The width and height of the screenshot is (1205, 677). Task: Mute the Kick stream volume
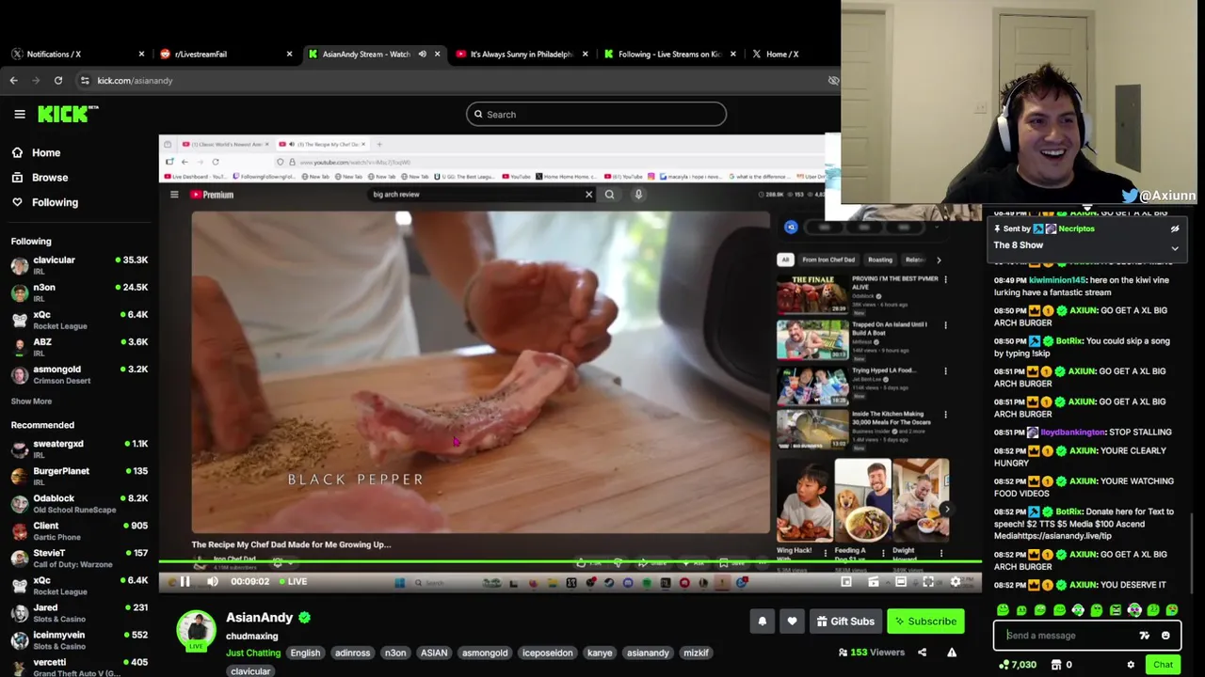click(213, 582)
